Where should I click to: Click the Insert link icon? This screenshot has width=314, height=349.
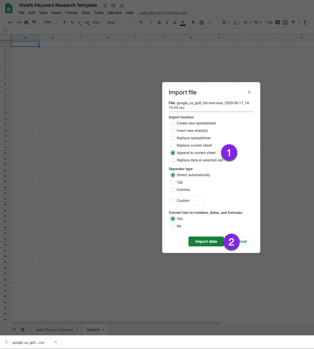coord(270,22)
